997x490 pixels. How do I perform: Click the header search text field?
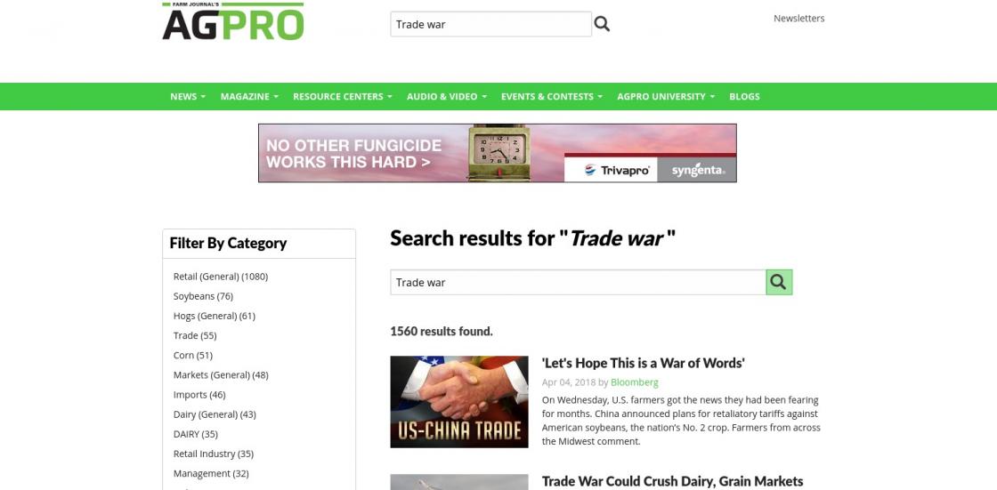(x=490, y=24)
